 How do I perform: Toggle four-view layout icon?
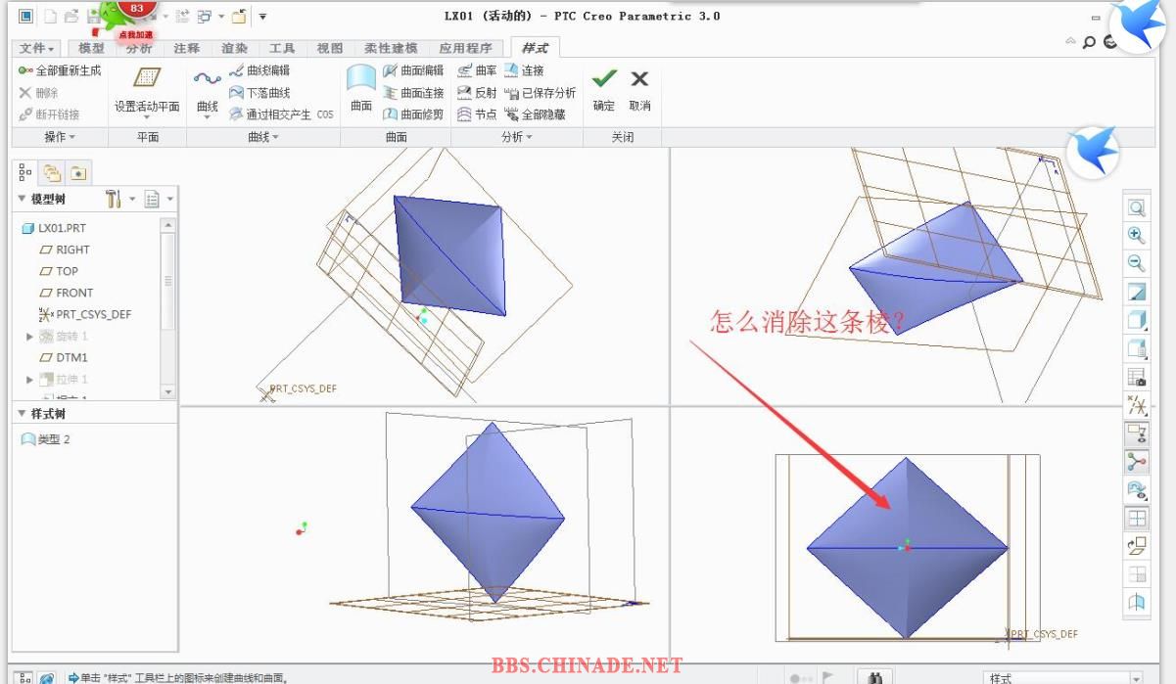click(1137, 519)
